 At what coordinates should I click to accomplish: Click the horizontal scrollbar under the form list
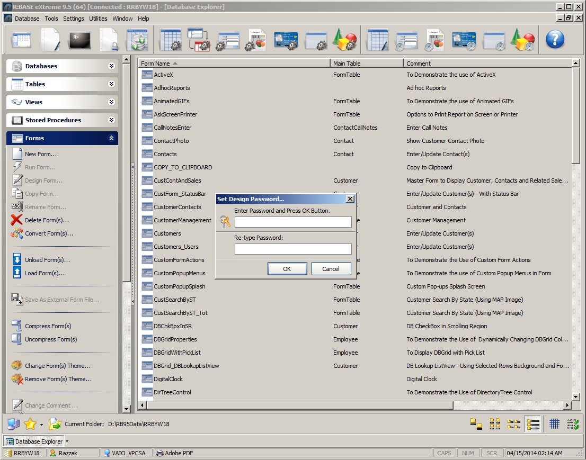pos(297,405)
